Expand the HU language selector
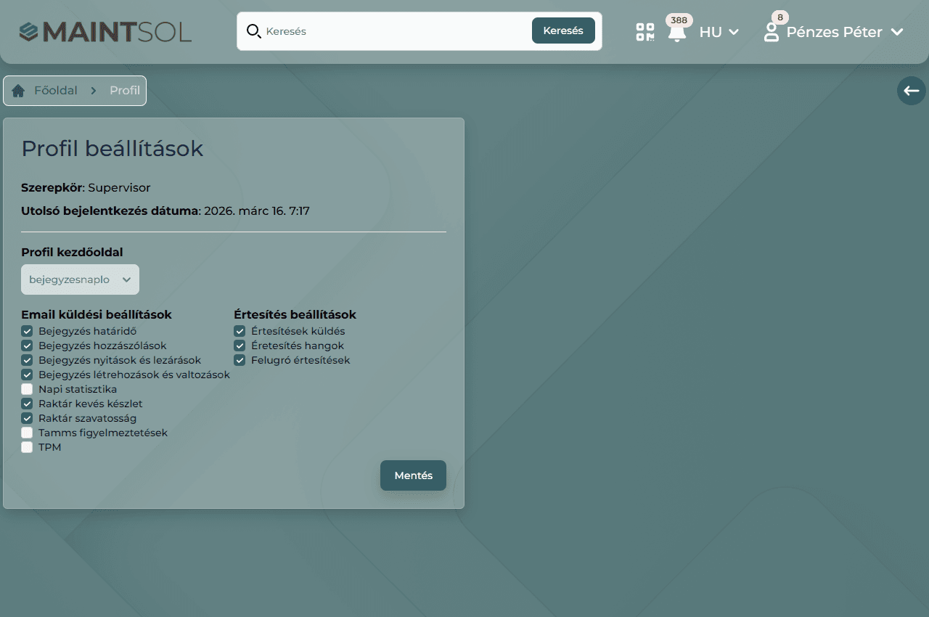 (x=719, y=32)
